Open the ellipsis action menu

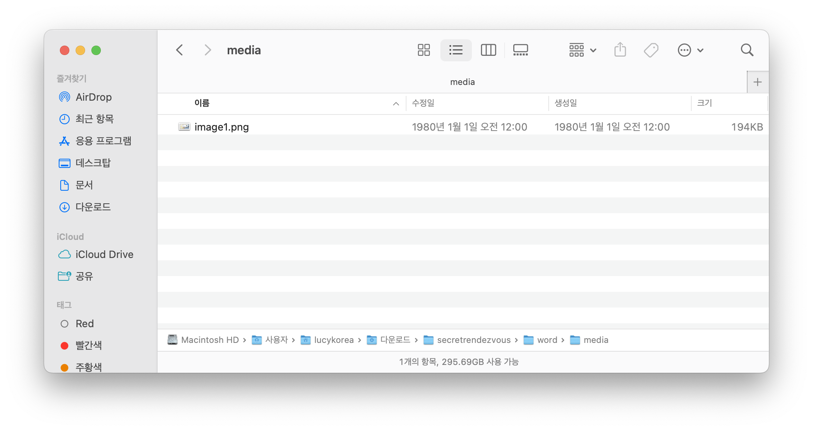[x=690, y=50]
